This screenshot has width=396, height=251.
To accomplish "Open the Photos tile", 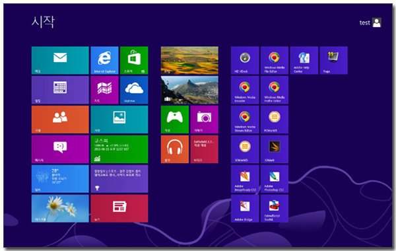I will coord(119,120).
